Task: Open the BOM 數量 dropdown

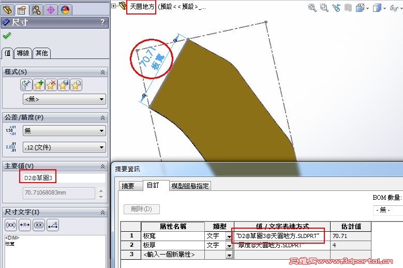Action: tap(388, 210)
